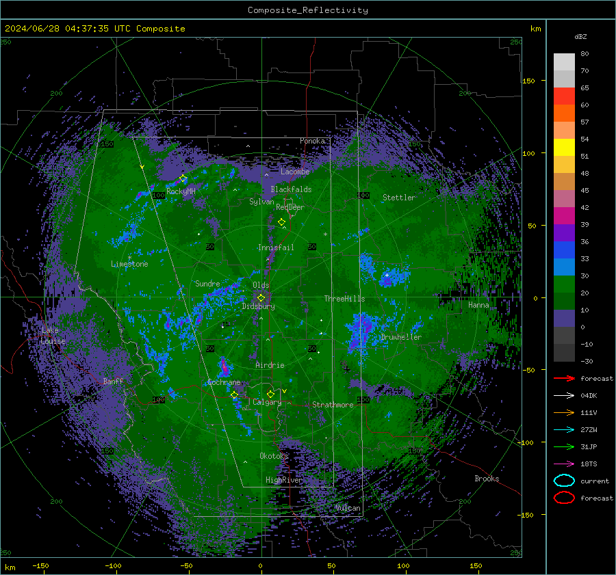616x575 pixels.
Task: Click the RockyMH label
Action: [x=181, y=191]
